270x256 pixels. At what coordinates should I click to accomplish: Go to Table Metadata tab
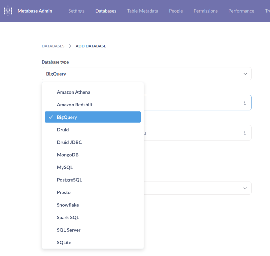coord(143,11)
